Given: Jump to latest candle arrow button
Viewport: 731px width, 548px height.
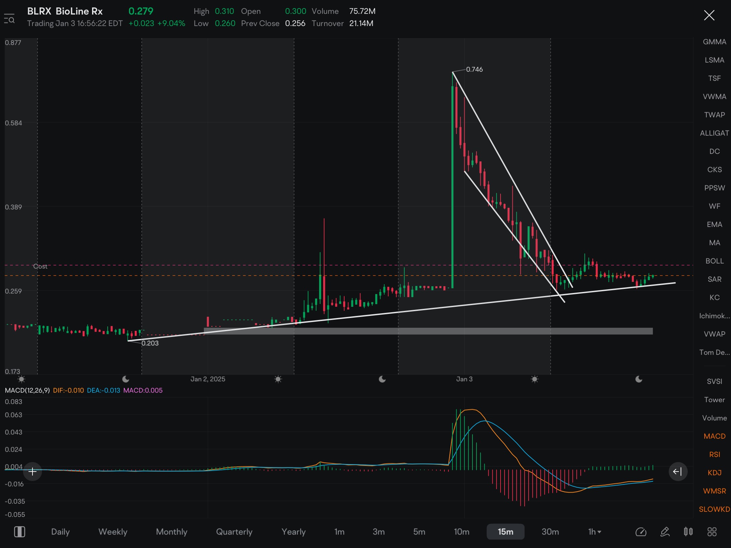Looking at the screenshot, I should tap(678, 471).
